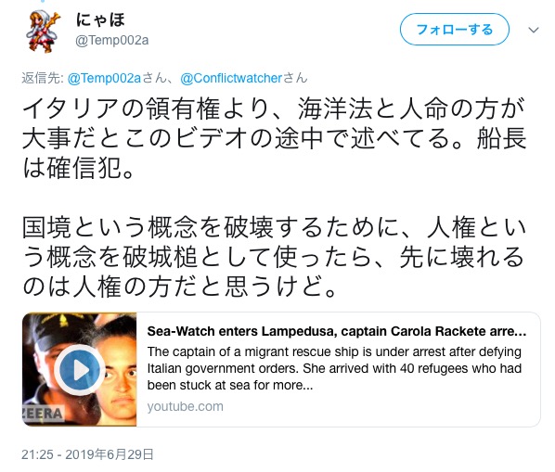Image resolution: width=555 pixels, height=472 pixels.
Task: Click the にゃほ profile avatar image
Action: point(43,32)
